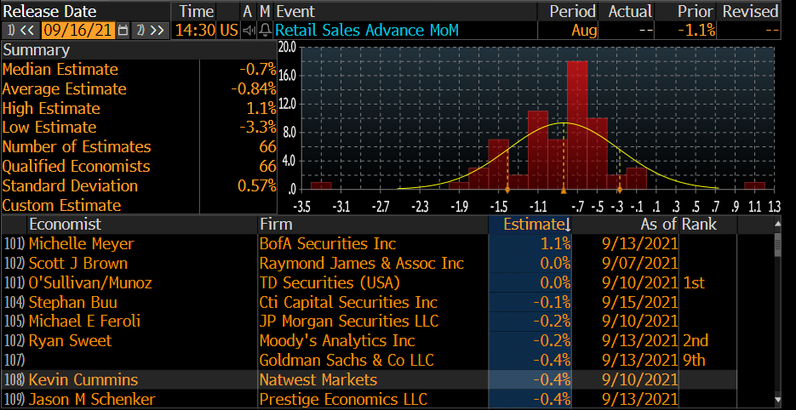
Task: Click Goldman Sachs & Co LLC firm
Action: 346,361
